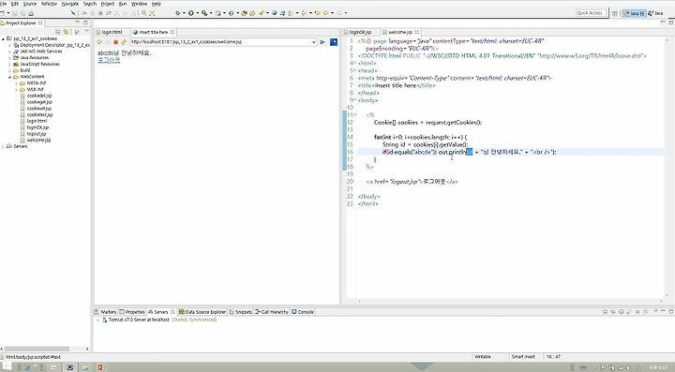
Task: Select cookietest.jsp in Project Explorer
Action: pos(39,115)
